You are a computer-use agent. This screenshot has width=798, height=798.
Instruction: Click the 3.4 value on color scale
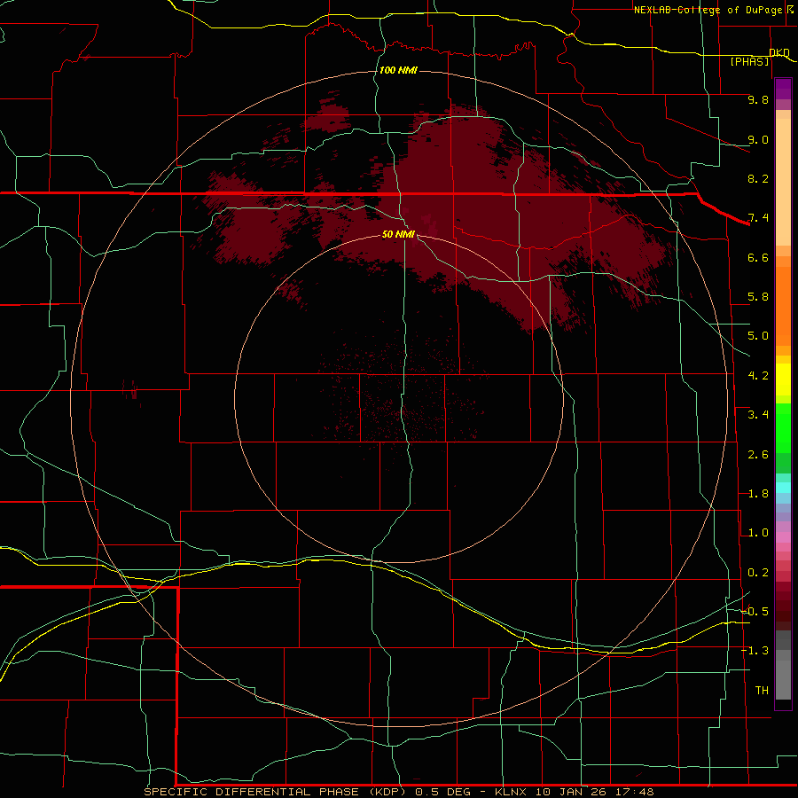(758, 415)
